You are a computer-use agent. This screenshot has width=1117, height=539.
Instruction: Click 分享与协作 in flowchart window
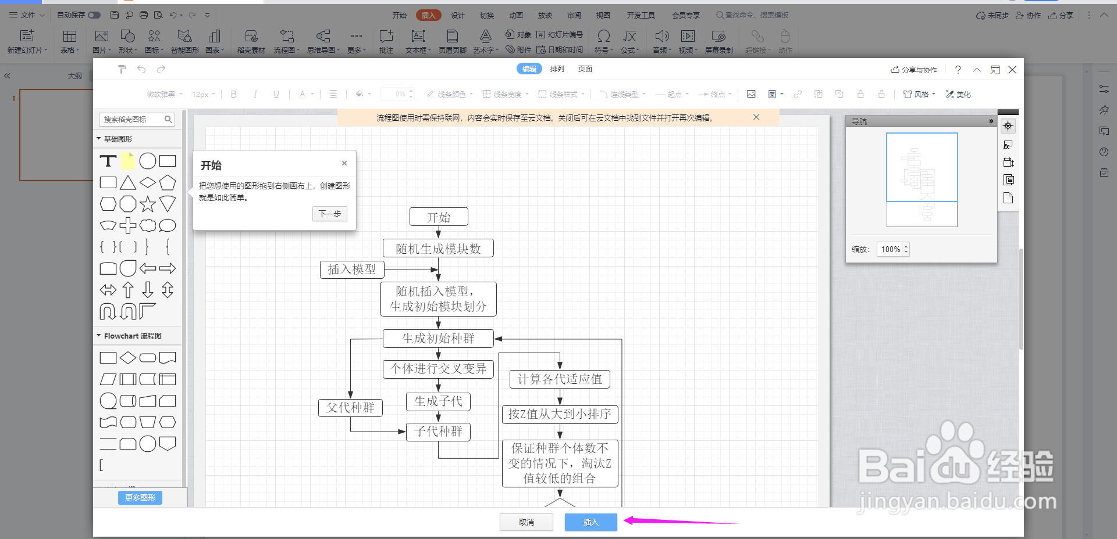(x=914, y=70)
